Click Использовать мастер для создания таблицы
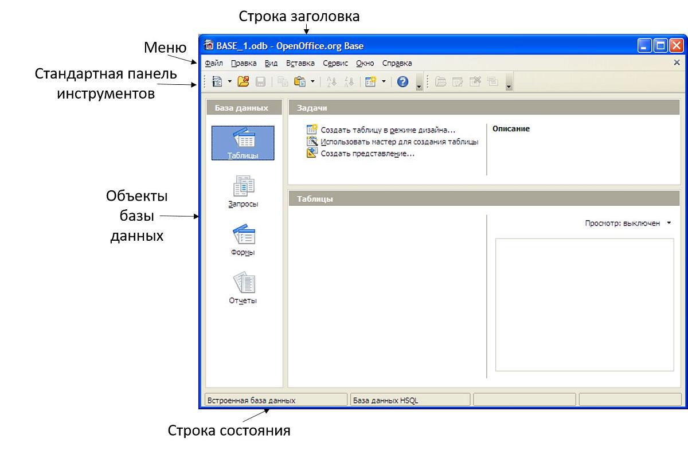 [400, 142]
